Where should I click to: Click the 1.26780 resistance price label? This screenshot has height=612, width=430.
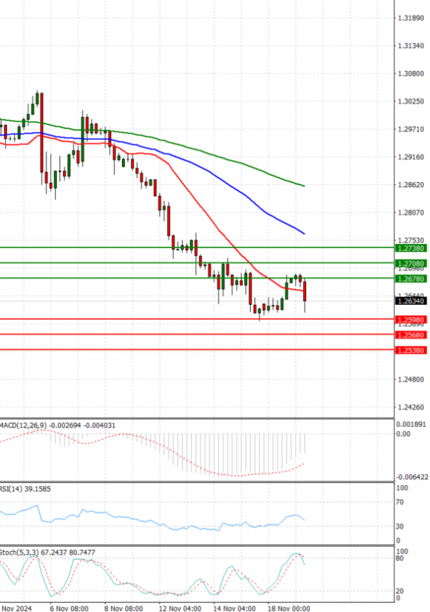click(411, 278)
